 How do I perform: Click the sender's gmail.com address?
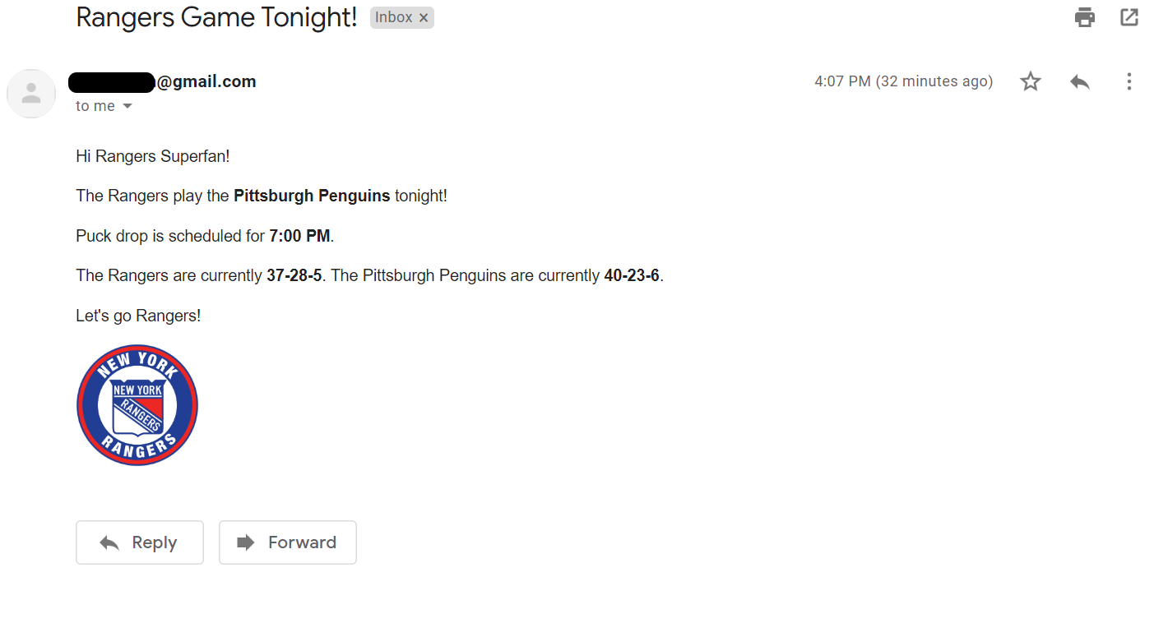[x=206, y=82]
